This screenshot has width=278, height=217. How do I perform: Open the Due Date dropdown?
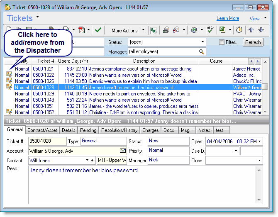click(x=236, y=151)
